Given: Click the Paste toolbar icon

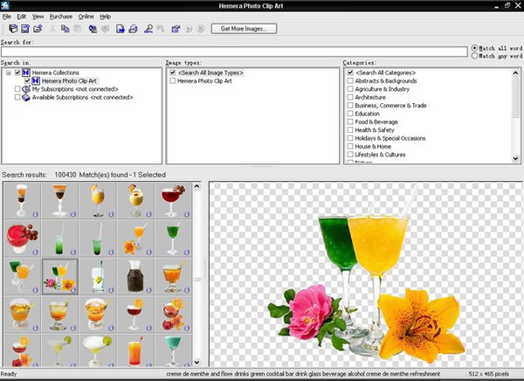Looking at the screenshot, I should [x=78, y=29].
